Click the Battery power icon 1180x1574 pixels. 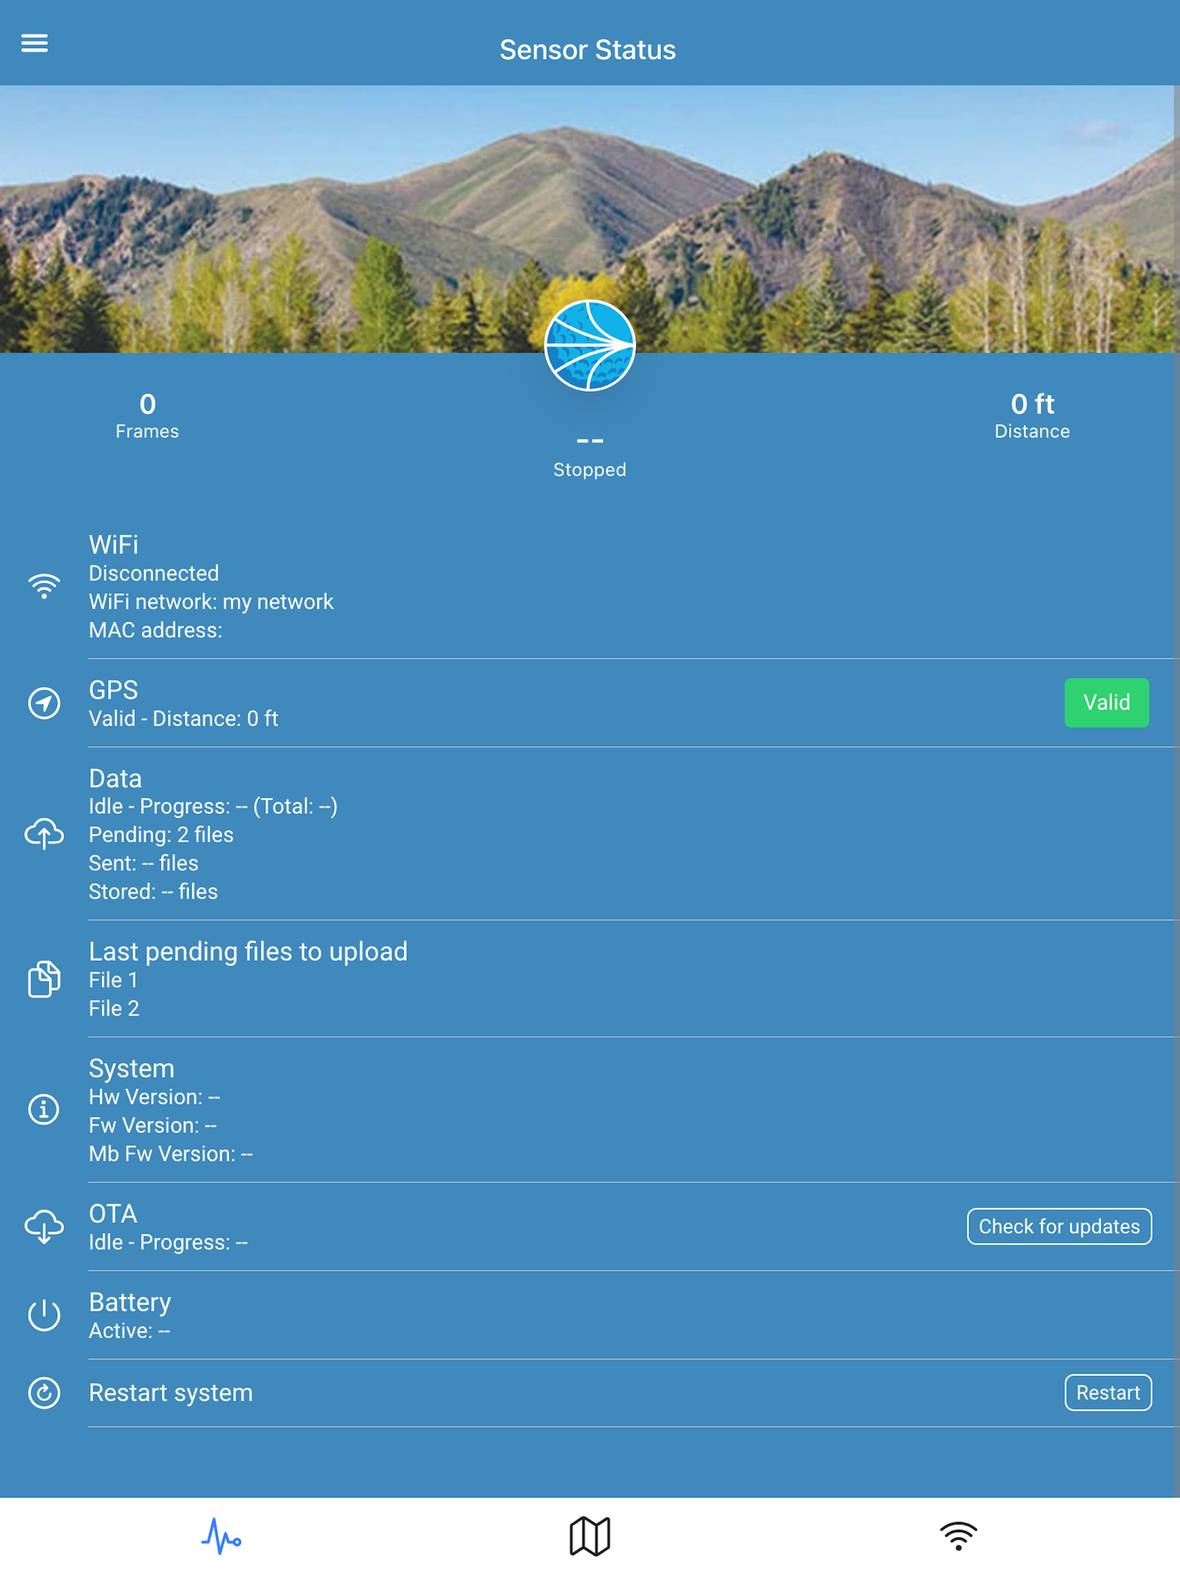[44, 1315]
